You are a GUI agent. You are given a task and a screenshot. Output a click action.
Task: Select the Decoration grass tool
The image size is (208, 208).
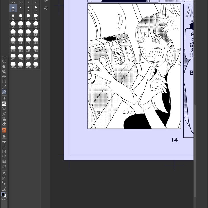pos(4,136)
